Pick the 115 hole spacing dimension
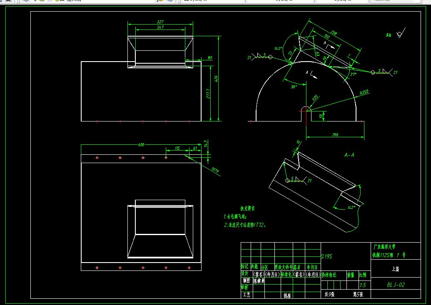The width and height of the screenshot is (431, 305). (x=177, y=148)
